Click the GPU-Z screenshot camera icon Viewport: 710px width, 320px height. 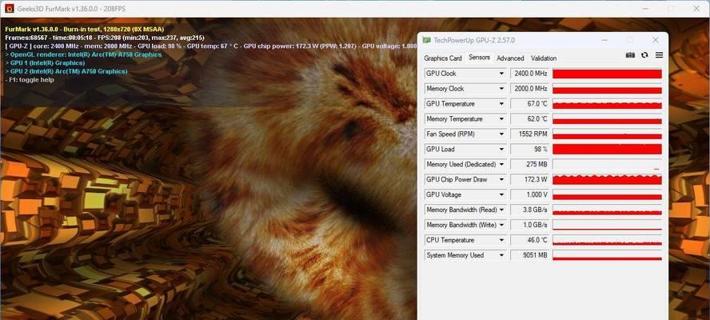(630, 55)
